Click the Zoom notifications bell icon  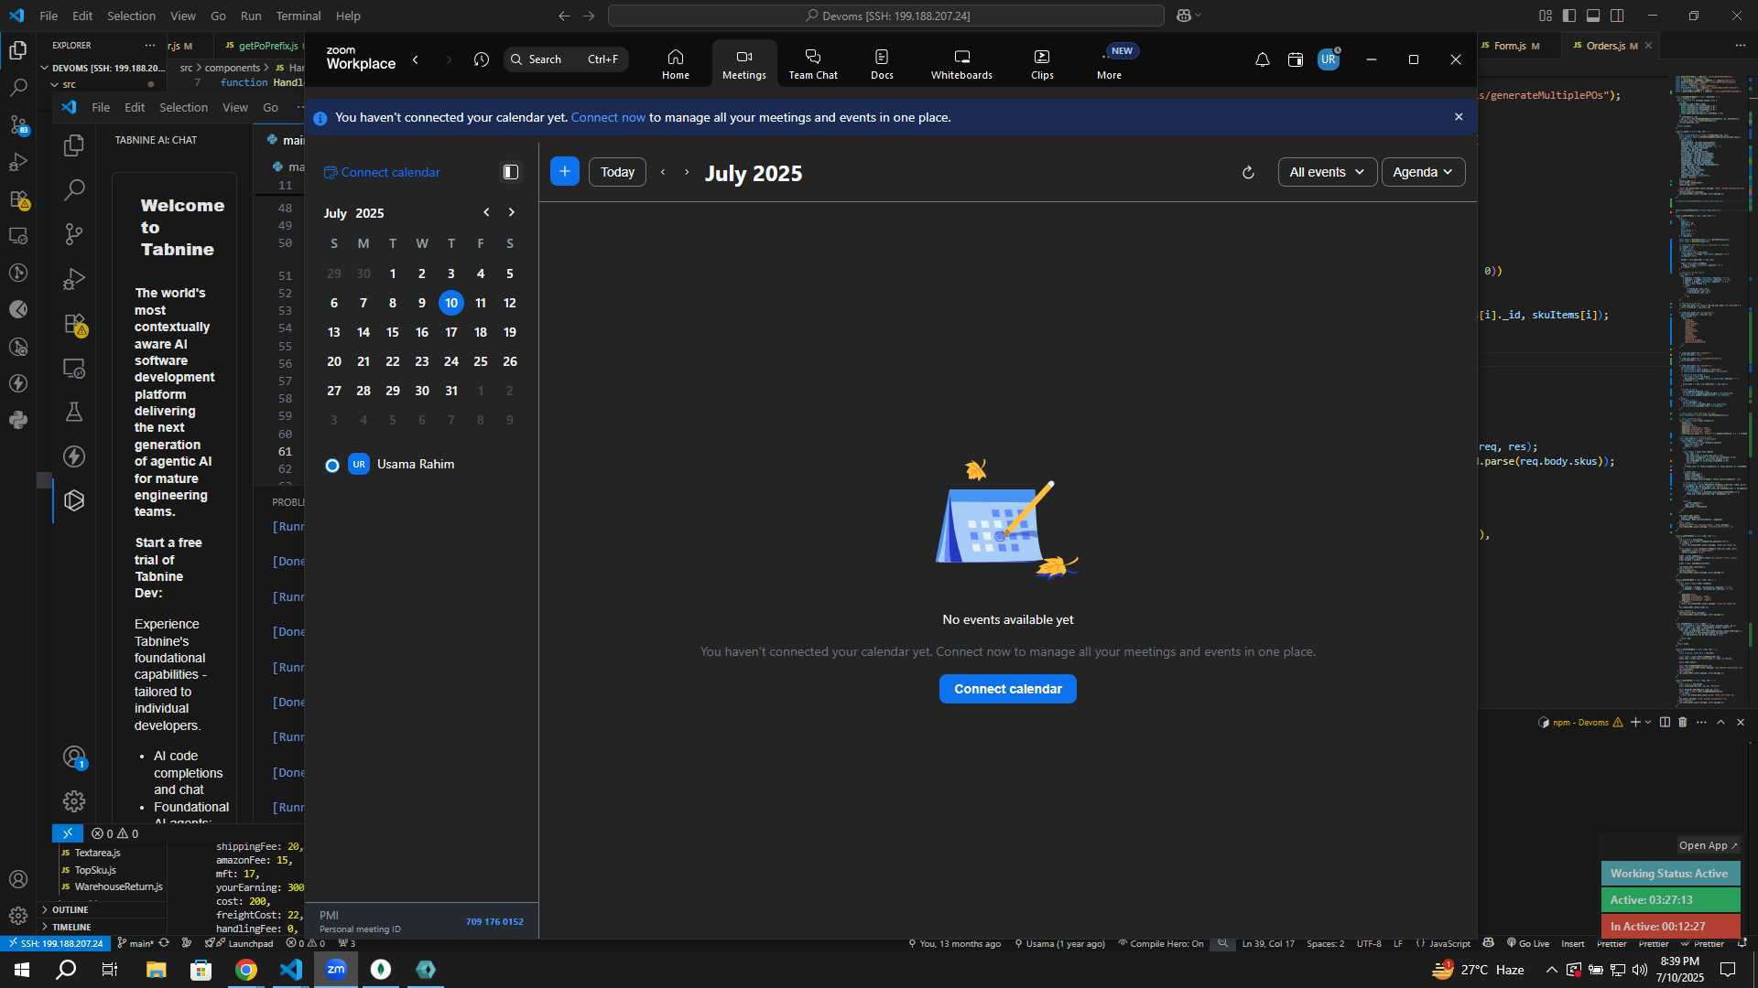1262,59
